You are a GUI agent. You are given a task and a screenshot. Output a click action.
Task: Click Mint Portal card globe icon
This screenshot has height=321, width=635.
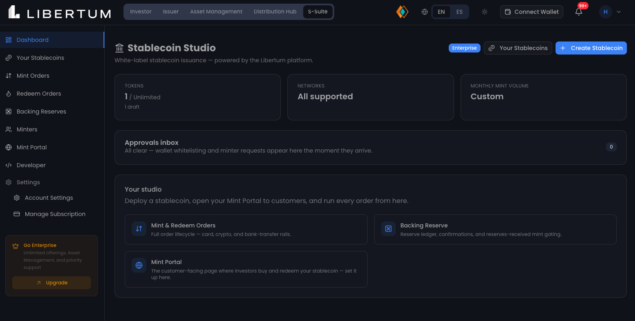pos(139,265)
